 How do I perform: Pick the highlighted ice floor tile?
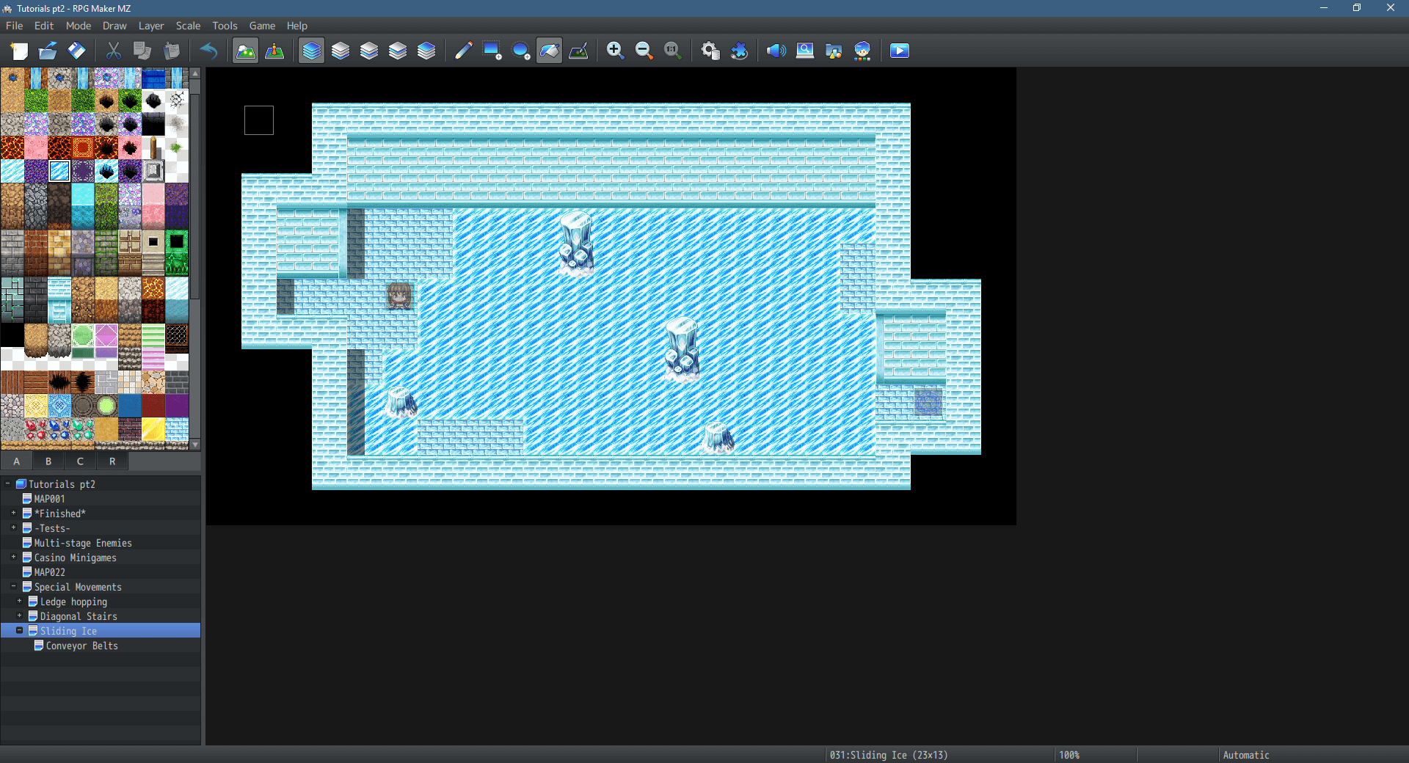tap(59, 171)
